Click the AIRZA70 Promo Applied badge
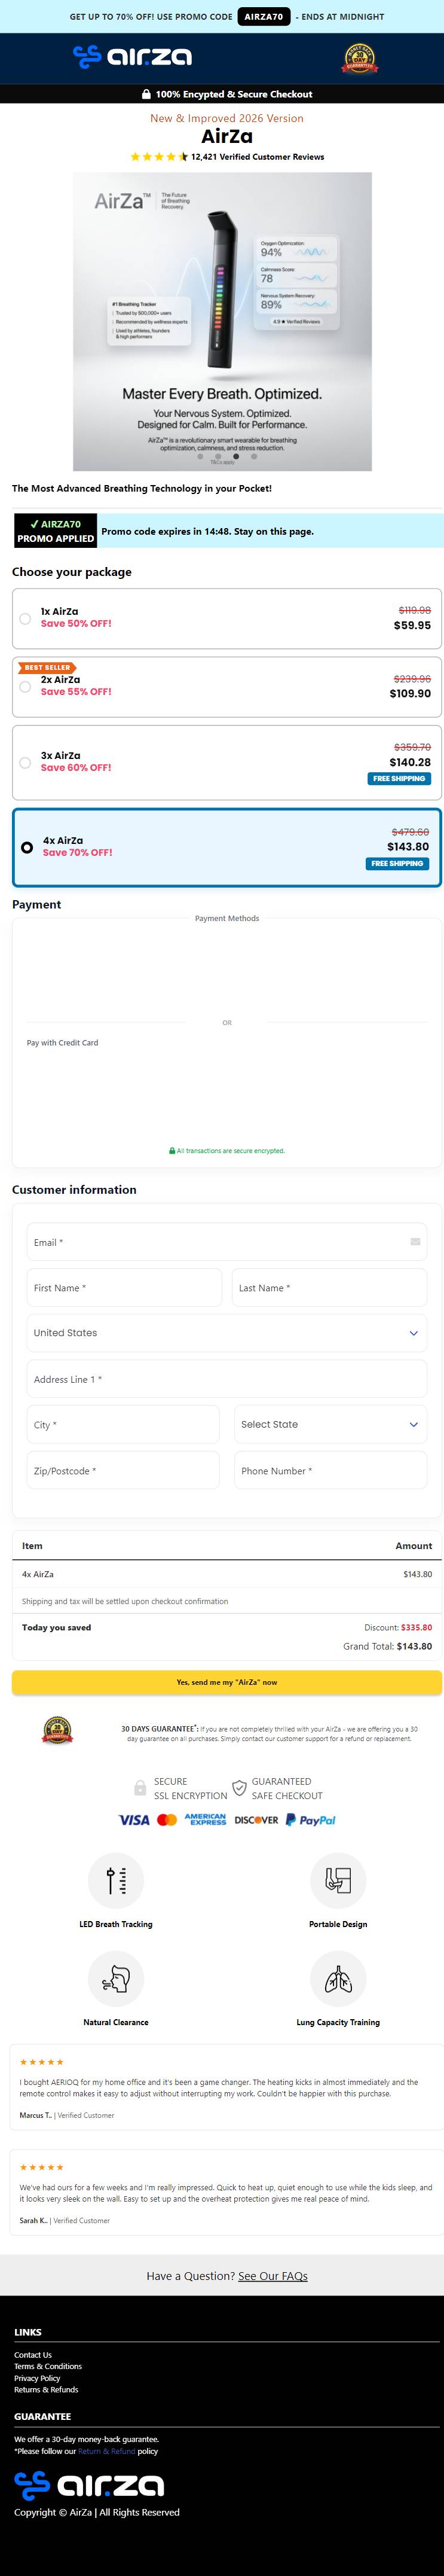Screen dimensions: 444x2576 tap(55, 531)
